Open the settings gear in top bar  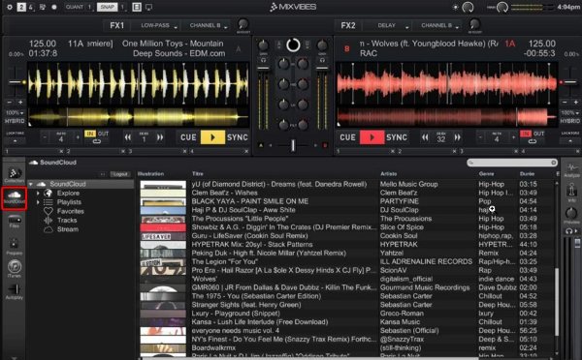10,7
